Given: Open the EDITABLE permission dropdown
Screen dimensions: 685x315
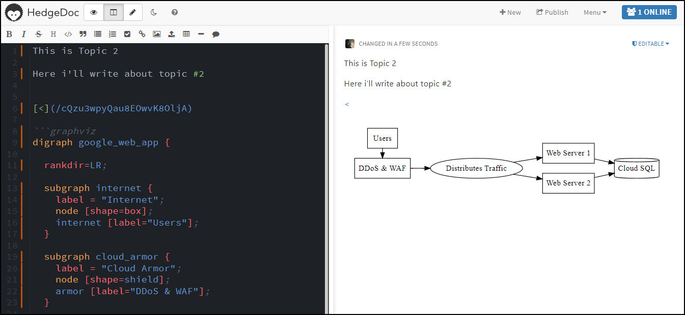Looking at the screenshot, I should pos(651,44).
